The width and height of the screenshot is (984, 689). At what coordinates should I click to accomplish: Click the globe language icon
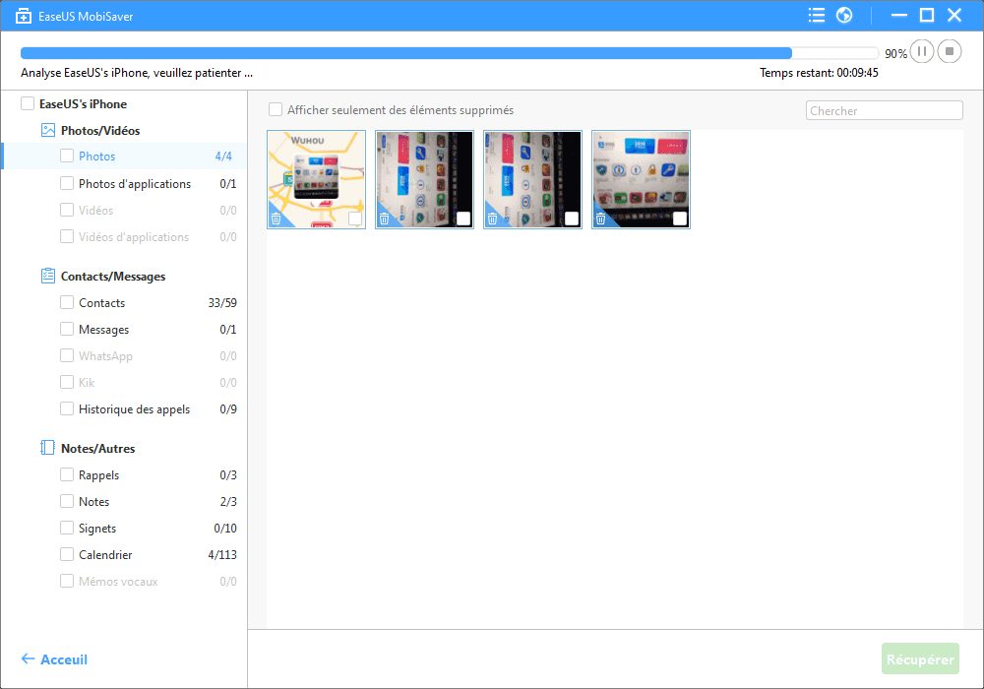pyautogui.click(x=843, y=15)
